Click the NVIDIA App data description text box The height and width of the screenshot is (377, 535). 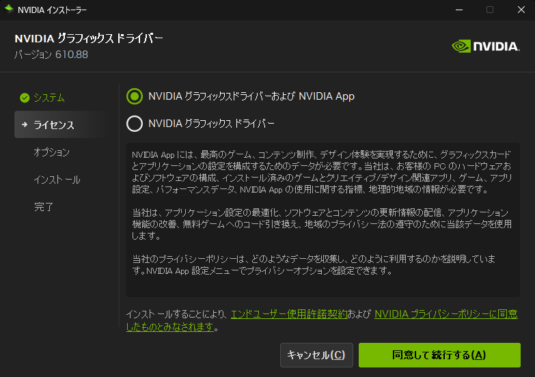coord(323,220)
